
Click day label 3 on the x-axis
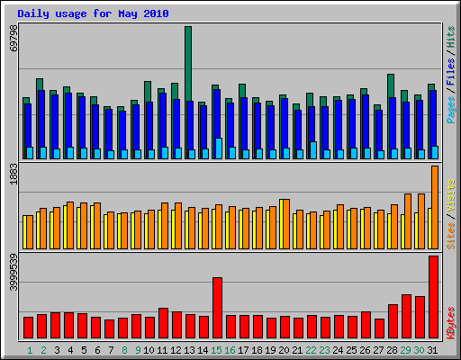(57, 350)
